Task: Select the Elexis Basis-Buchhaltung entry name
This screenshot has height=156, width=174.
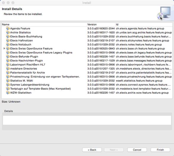Action: pyautogui.click(x=26, y=37)
